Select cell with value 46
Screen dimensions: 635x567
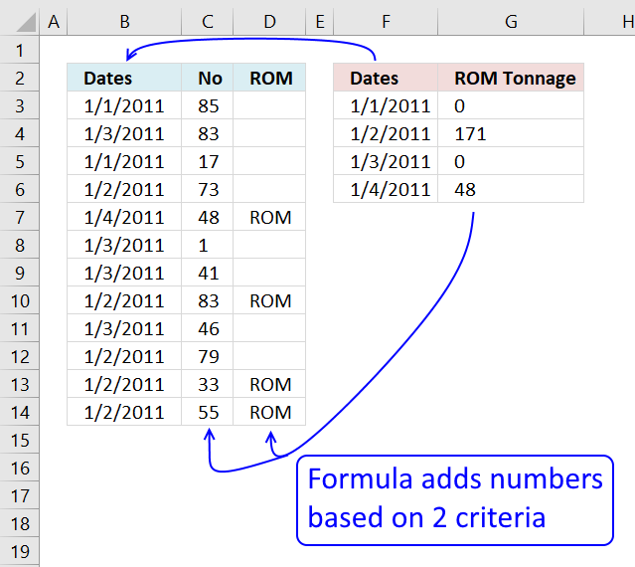(x=208, y=328)
